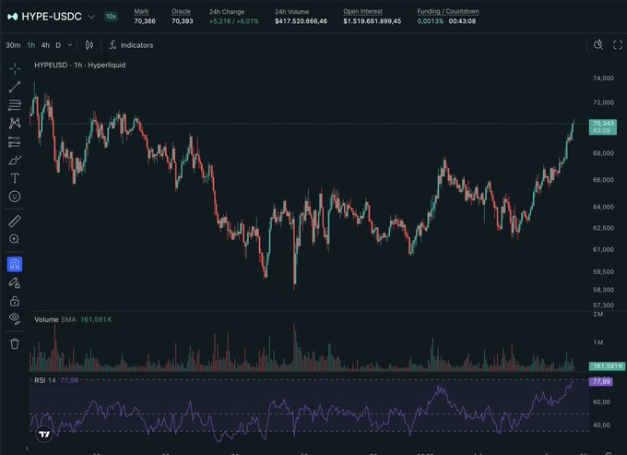
Task: Click the Oracle price label
Action: pyautogui.click(x=181, y=12)
